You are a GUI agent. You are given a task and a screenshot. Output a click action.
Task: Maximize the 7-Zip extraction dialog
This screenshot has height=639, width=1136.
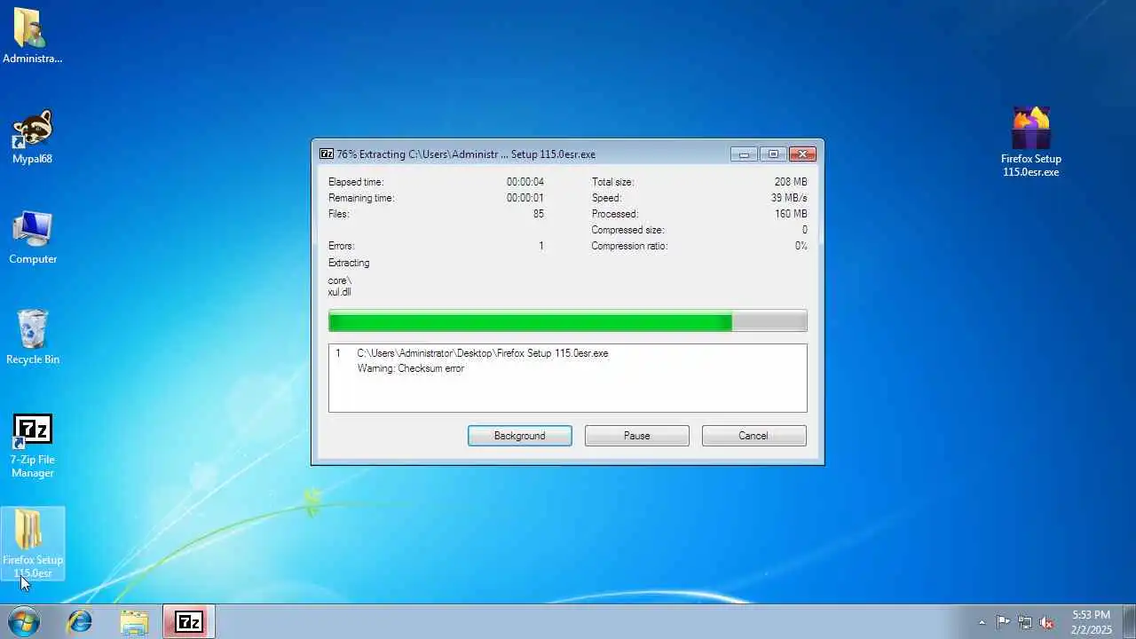pos(773,154)
